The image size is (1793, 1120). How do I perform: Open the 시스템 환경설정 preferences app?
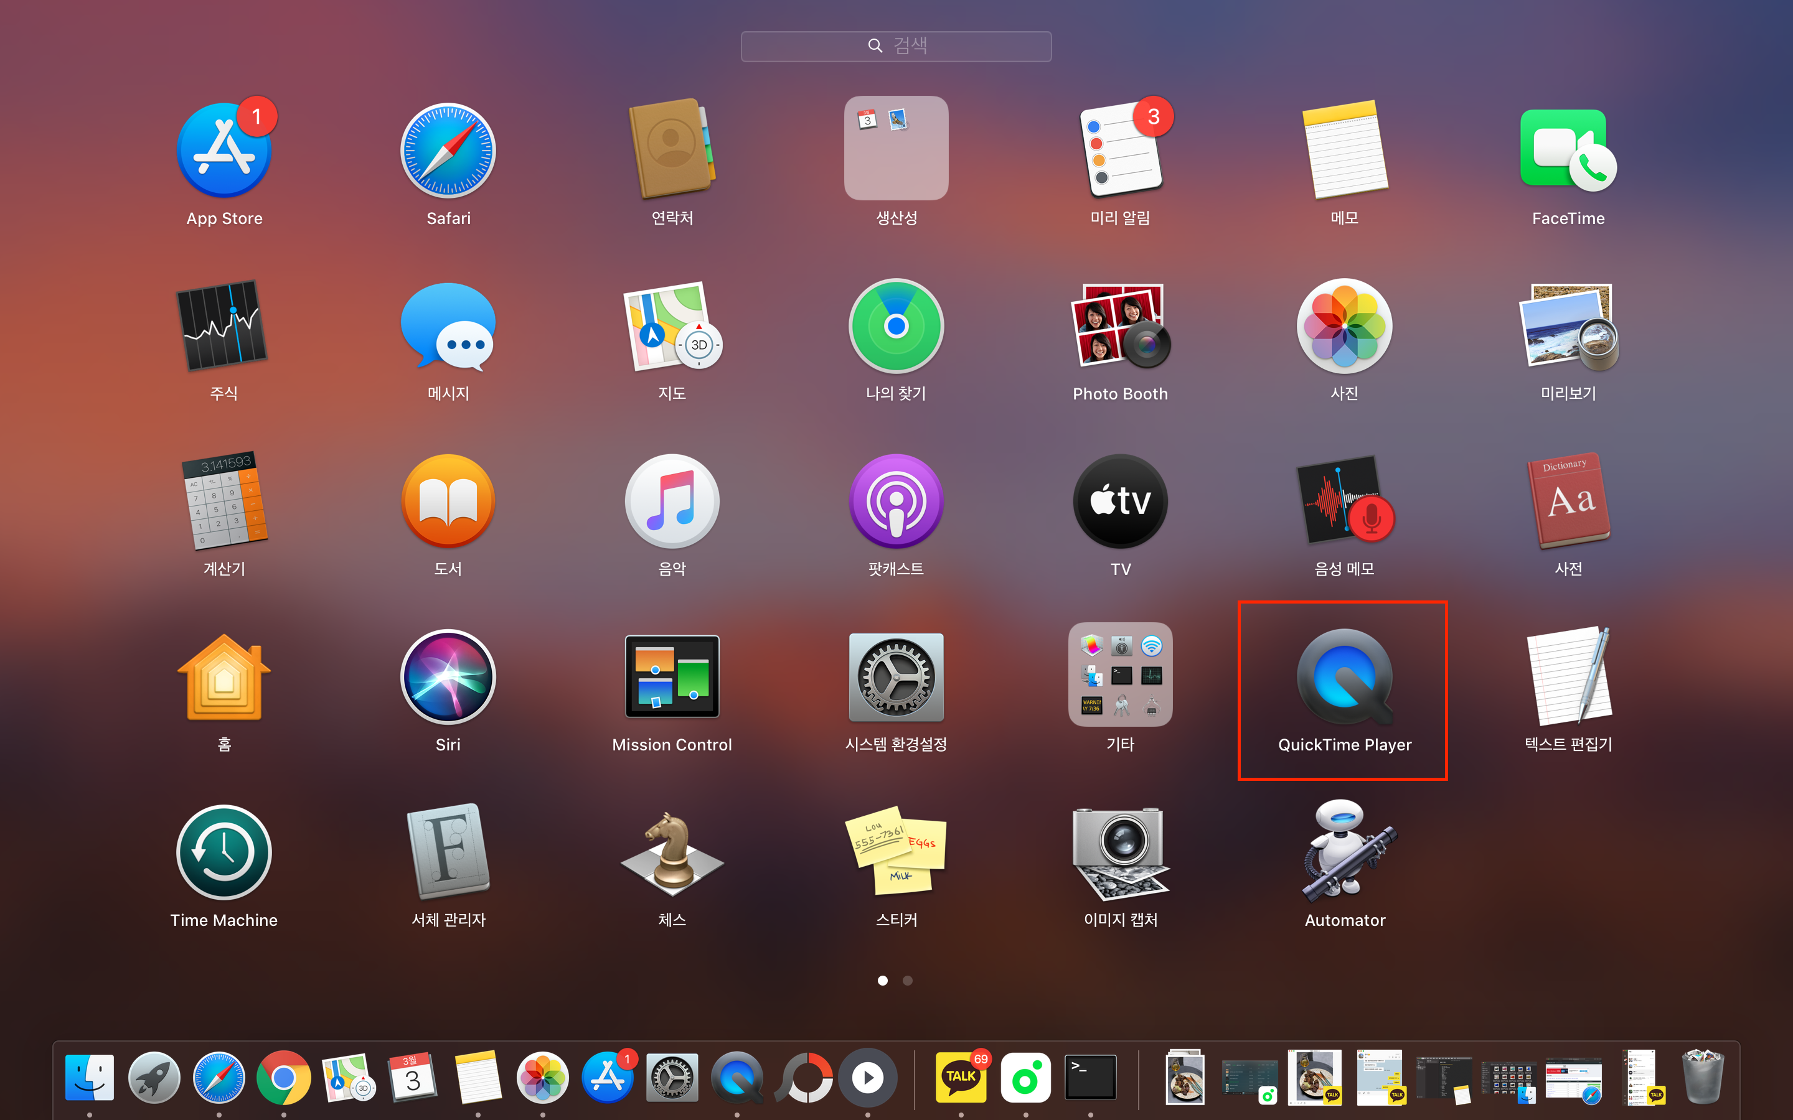(896, 677)
